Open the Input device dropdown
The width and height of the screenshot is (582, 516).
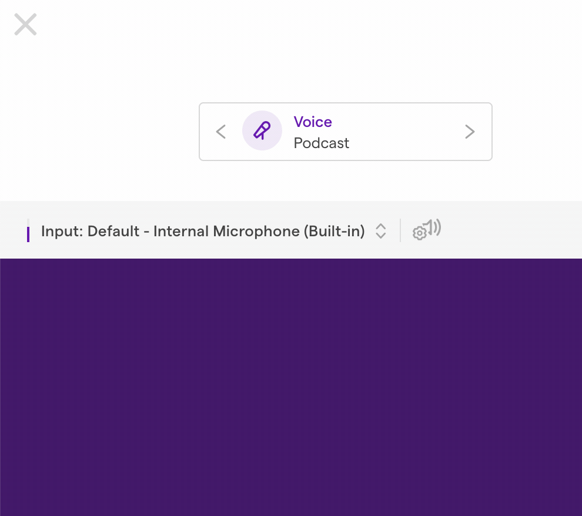click(214, 231)
